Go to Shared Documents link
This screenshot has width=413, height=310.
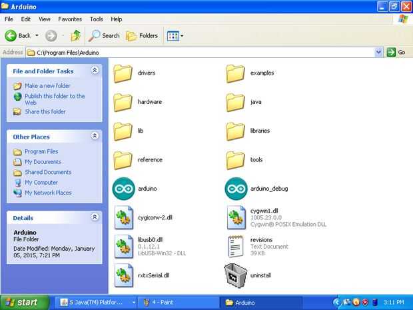48,172
